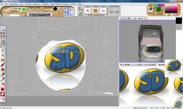Click the black brush colour preview
This screenshot has height=109, width=183.
[x=55, y=9]
